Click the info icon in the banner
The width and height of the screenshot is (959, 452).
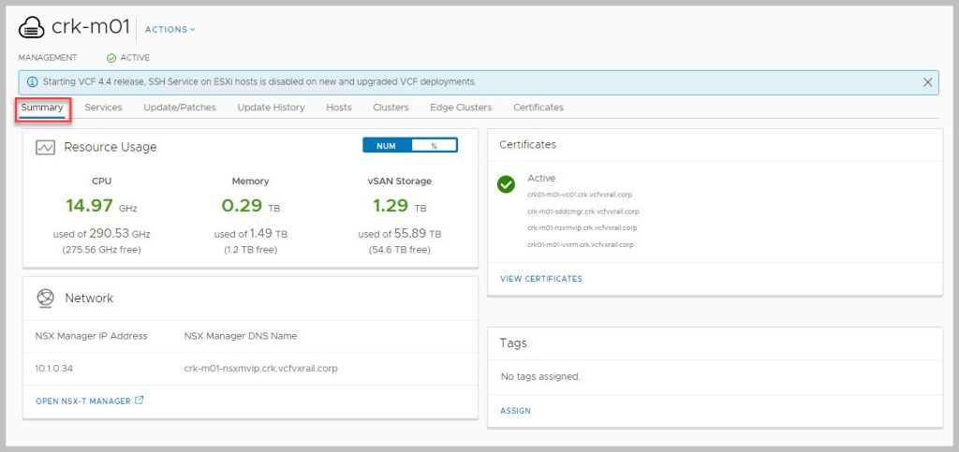[x=33, y=81]
